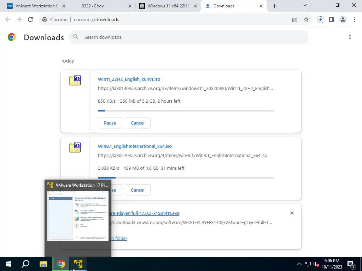Open the Chrome side panel

click(x=332, y=20)
